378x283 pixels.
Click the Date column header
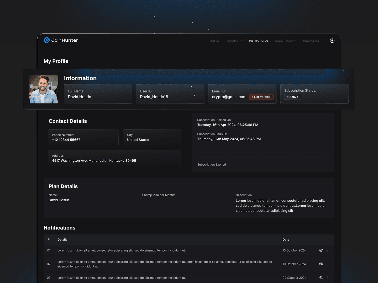coord(286,240)
